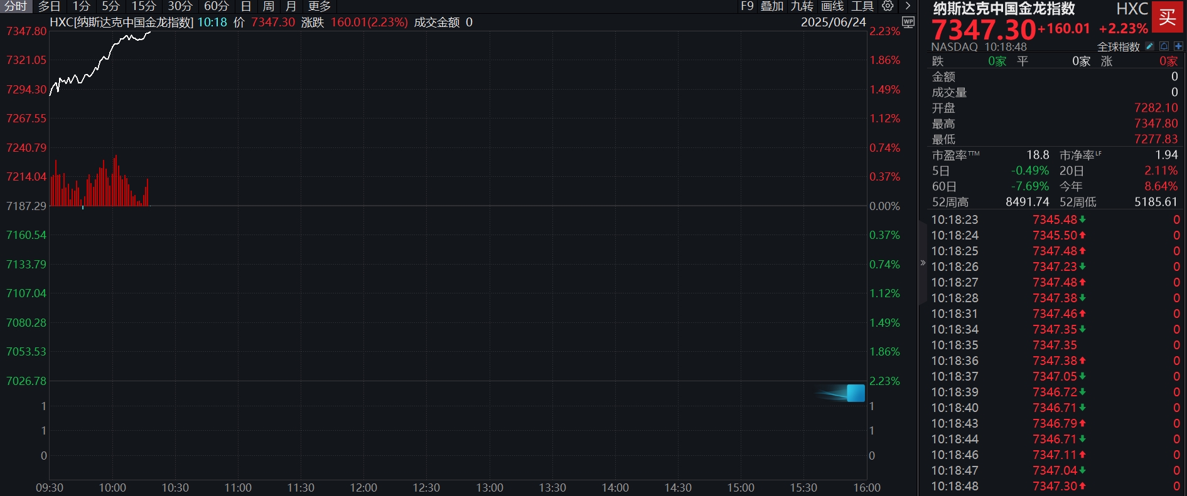Select the 周 weekly chart tab

tap(269, 6)
